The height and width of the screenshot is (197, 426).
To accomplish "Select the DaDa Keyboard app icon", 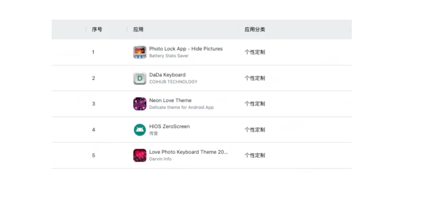I will (x=140, y=78).
